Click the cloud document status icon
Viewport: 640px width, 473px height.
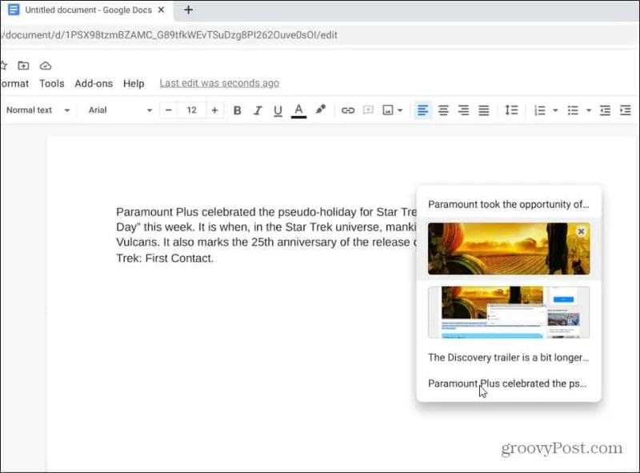pos(46,66)
